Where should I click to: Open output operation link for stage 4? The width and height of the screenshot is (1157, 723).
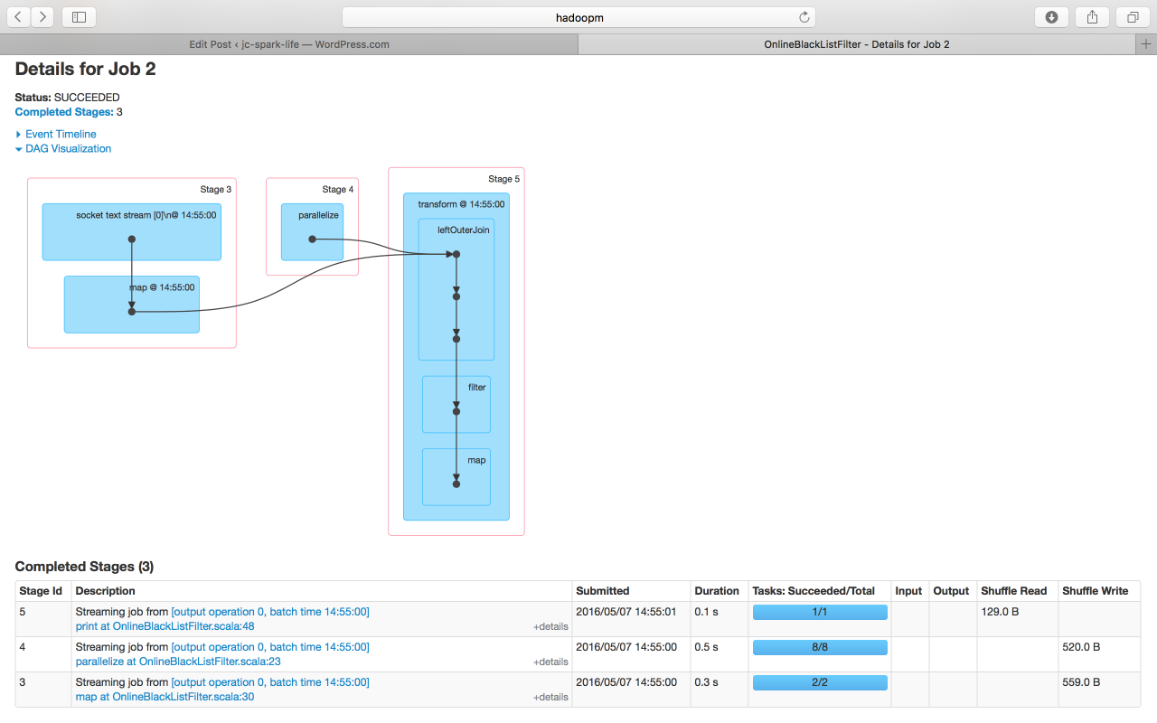(x=270, y=647)
